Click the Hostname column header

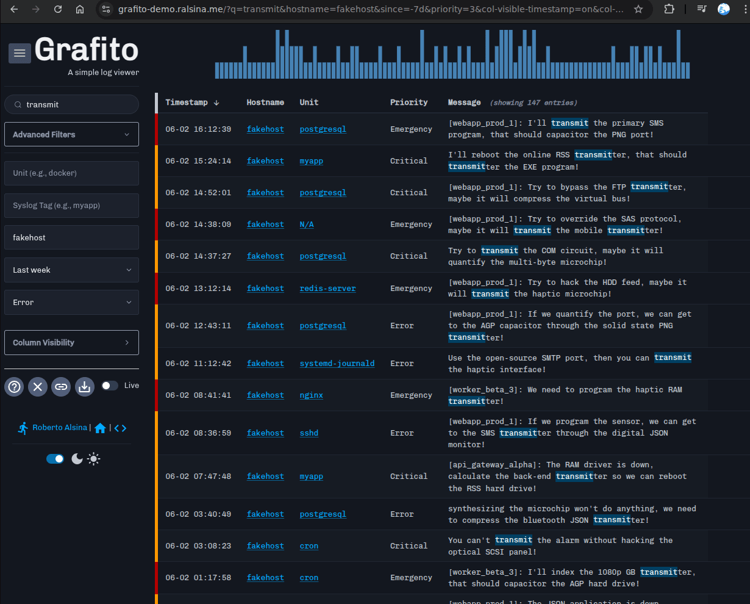click(x=265, y=102)
